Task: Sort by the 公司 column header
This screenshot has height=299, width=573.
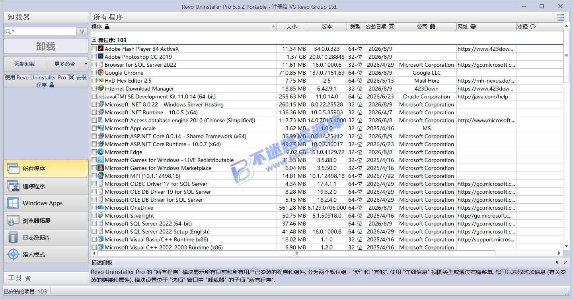Action: click(x=427, y=27)
